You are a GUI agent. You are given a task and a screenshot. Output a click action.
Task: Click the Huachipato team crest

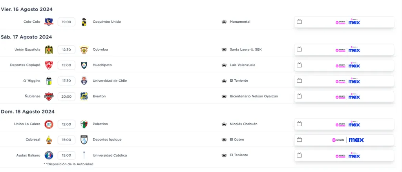tap(84, 65)
